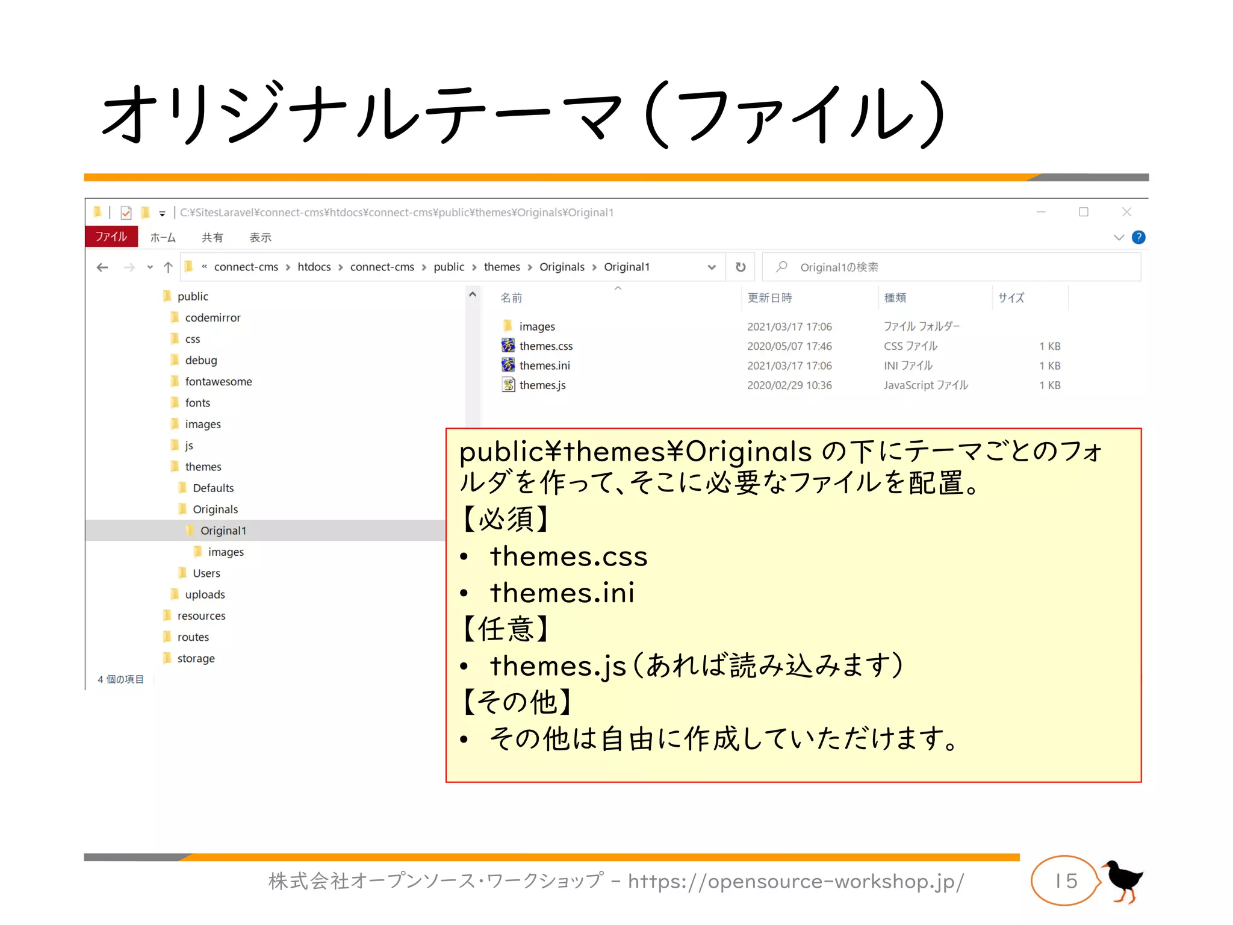1233x925 pixels.
Task: Click the quick access new folder icon
Action: click(145, 213)
